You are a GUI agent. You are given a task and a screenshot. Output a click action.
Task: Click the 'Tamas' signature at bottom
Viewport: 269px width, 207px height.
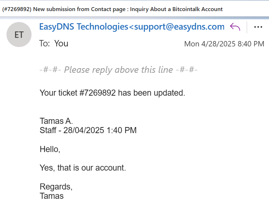52,196
